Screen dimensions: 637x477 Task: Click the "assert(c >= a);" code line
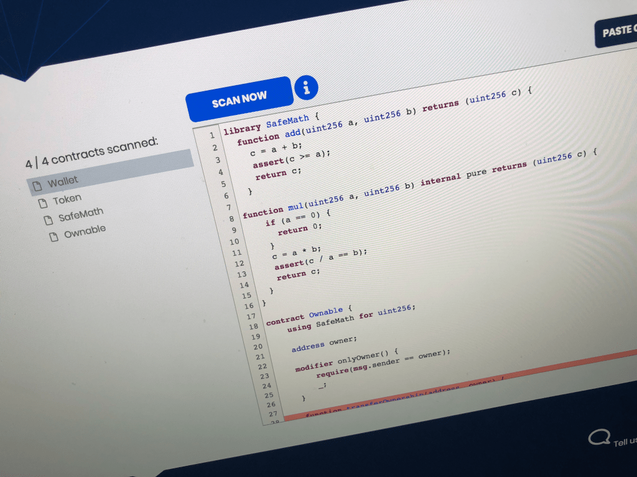(x=291, y=159)
